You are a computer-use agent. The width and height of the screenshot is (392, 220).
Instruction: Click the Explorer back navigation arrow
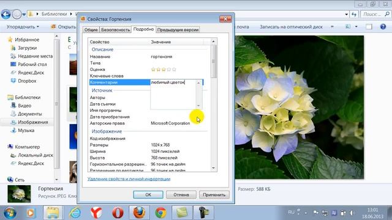pos(6,14)
